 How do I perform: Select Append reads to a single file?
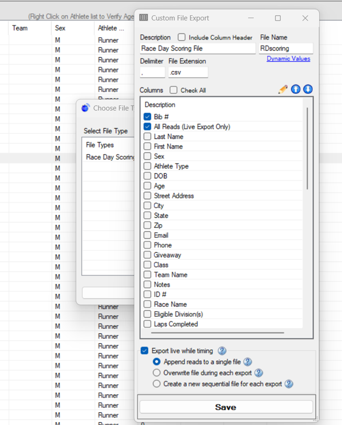156,361
